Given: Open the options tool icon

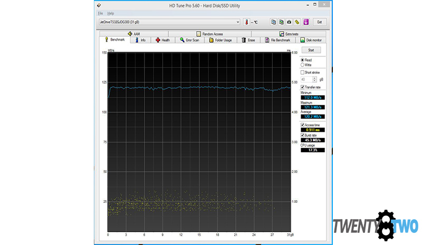Looking at the screenshot, I should tap(297, 22).
